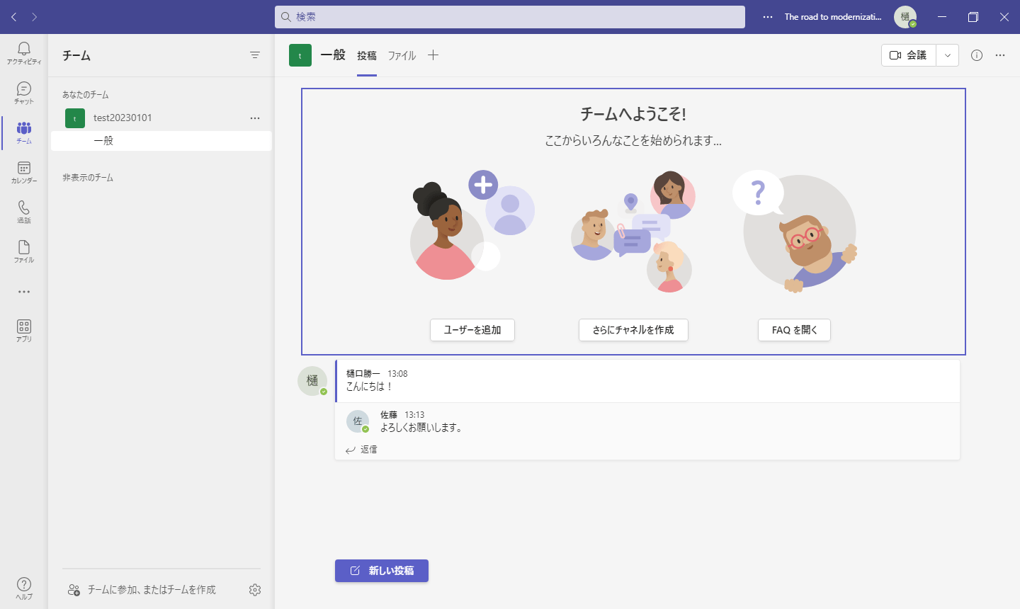Screen dimensions: 1020x609
Task: Open channel info icon
Action: [x=977, y=55]
